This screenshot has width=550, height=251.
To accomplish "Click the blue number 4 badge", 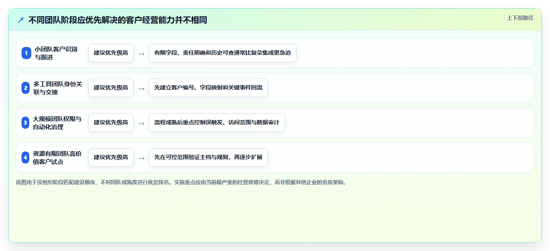I will coord(25,157).
